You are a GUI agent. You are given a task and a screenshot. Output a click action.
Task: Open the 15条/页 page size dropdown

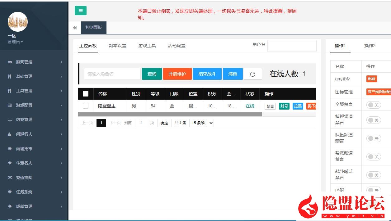coord(201,123)
